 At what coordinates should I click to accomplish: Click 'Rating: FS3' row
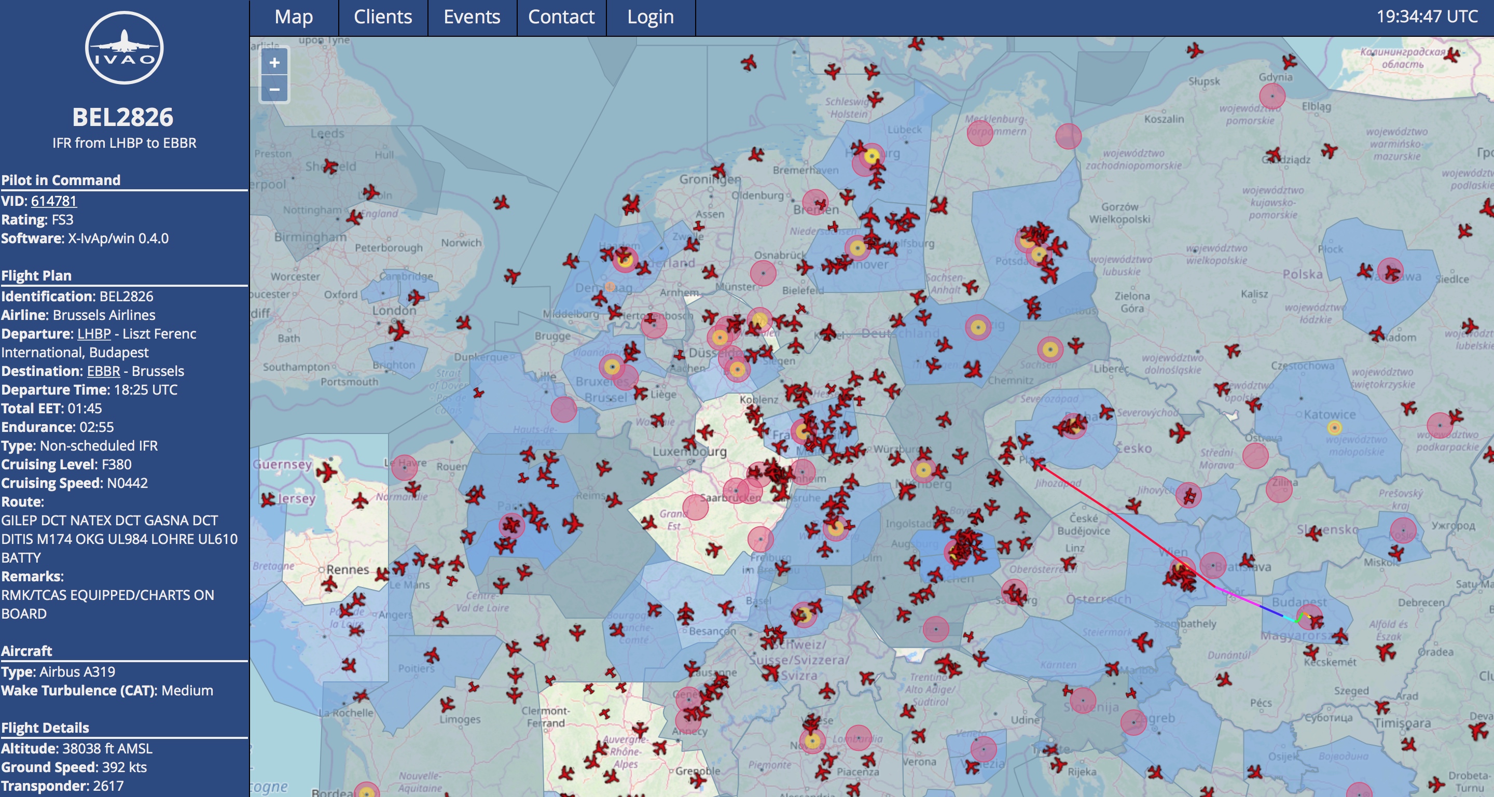pyautogui.click(x=37, y=220)
